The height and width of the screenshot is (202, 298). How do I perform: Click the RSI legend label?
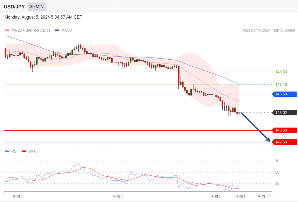click(14, 151)
